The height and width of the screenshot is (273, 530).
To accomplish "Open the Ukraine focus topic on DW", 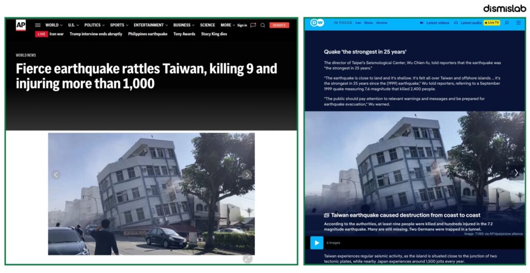I will pyautogui.click(x=381, y=23).
